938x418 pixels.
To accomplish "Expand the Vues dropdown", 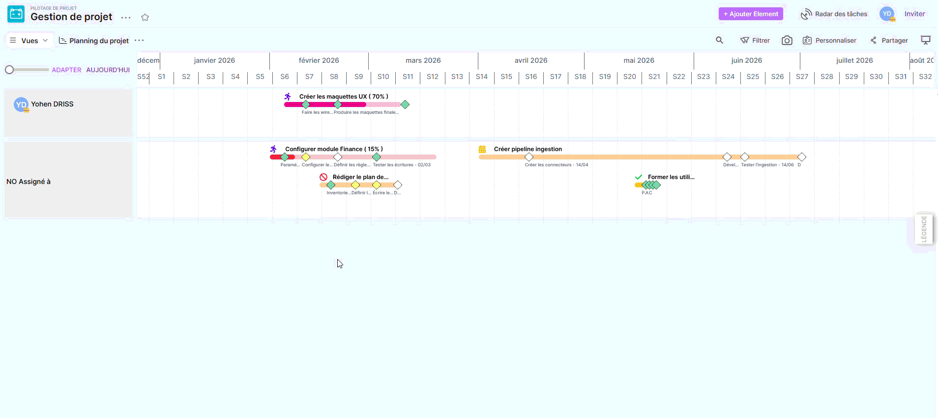I will pyautogui.click(x=29, y=41).
